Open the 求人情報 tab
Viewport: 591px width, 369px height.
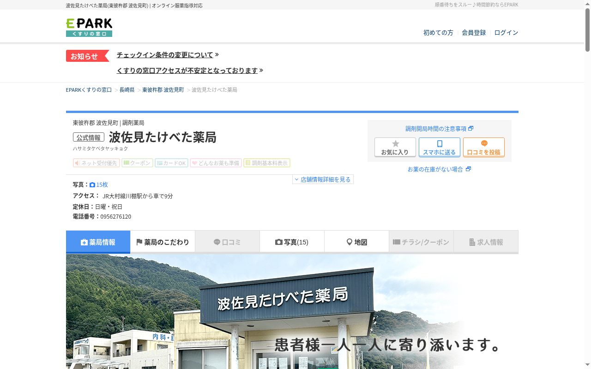click(x=486, y=242)
